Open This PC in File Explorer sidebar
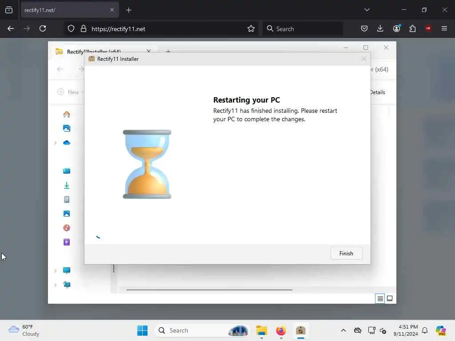 (67, 270)
